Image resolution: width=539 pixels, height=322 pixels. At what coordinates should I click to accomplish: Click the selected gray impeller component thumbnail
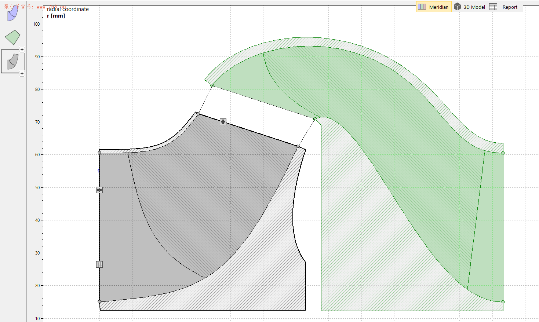pyautogui.click(x=12, y=62)
